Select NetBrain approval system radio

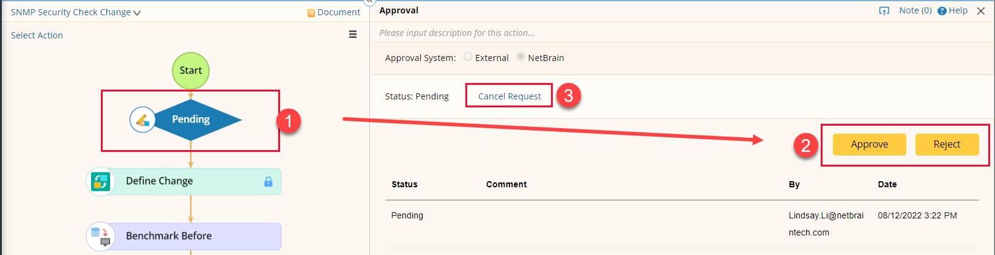pyautogui.click(x=520, y=57)
